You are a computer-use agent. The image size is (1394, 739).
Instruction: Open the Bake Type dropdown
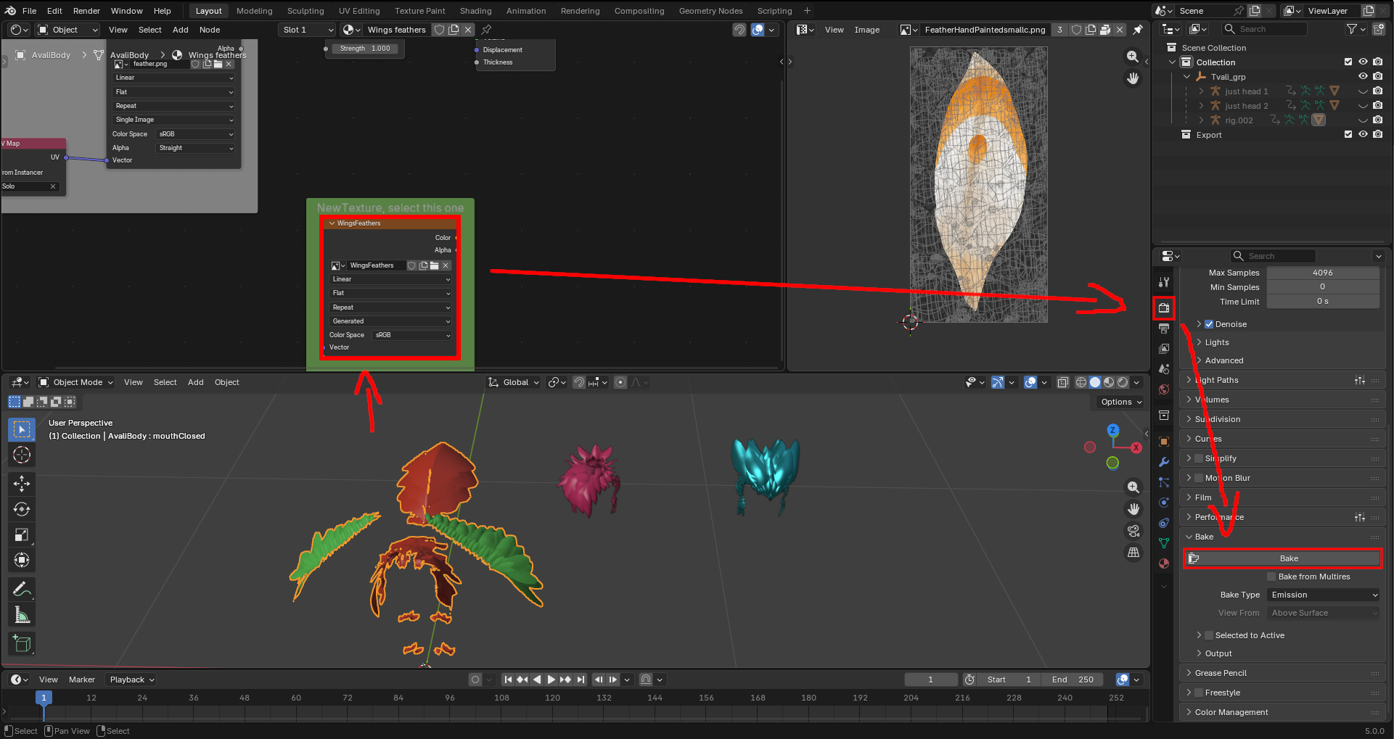1323,595
